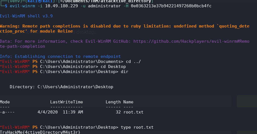Click the '-a----' mode value

[7, 112]
